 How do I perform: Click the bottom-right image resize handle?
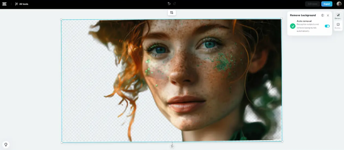pos(282,141)
